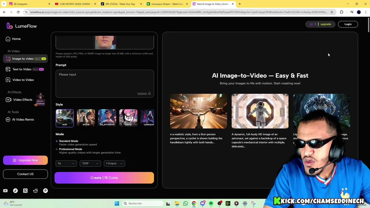The width and height of the screenshot is (370, 208).
Task: Select the auto style thumbnail
Action: [x=65, y=118]
